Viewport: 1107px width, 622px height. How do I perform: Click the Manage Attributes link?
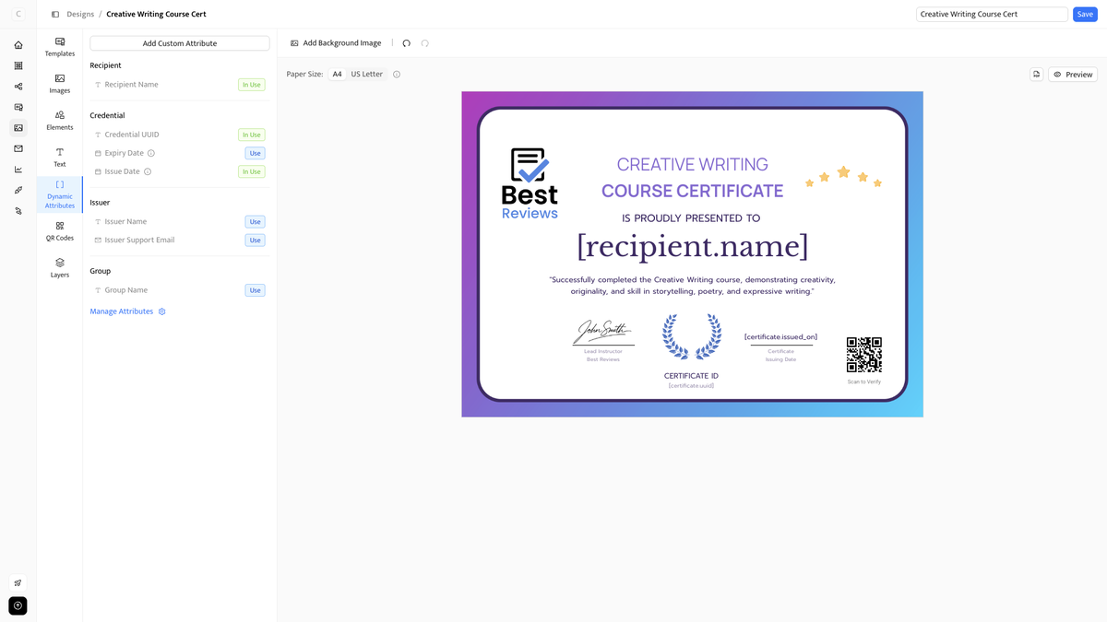(x=121, y=311)
